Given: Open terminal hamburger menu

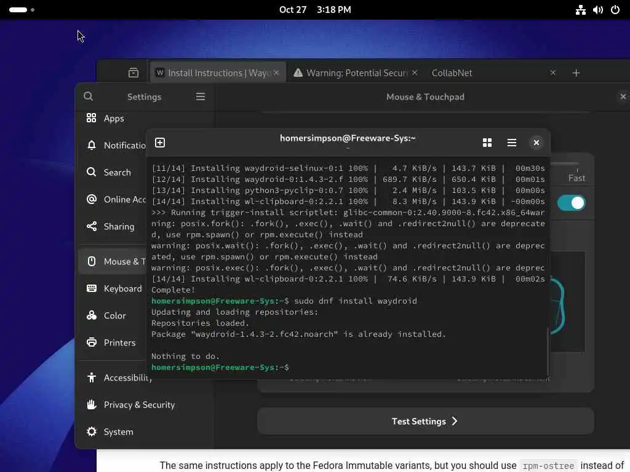Looking at the screenshot, I should [511, 143].
